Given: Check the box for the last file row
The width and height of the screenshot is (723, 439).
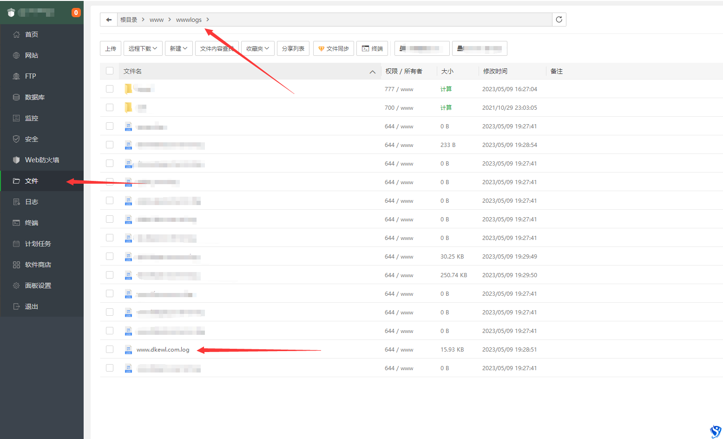Looking at the screenshot, I should click(x=110, y=368).
